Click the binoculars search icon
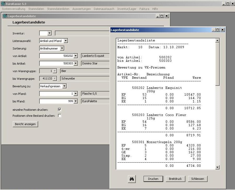Viewport: 235px width, 190px height. point(132,179)
